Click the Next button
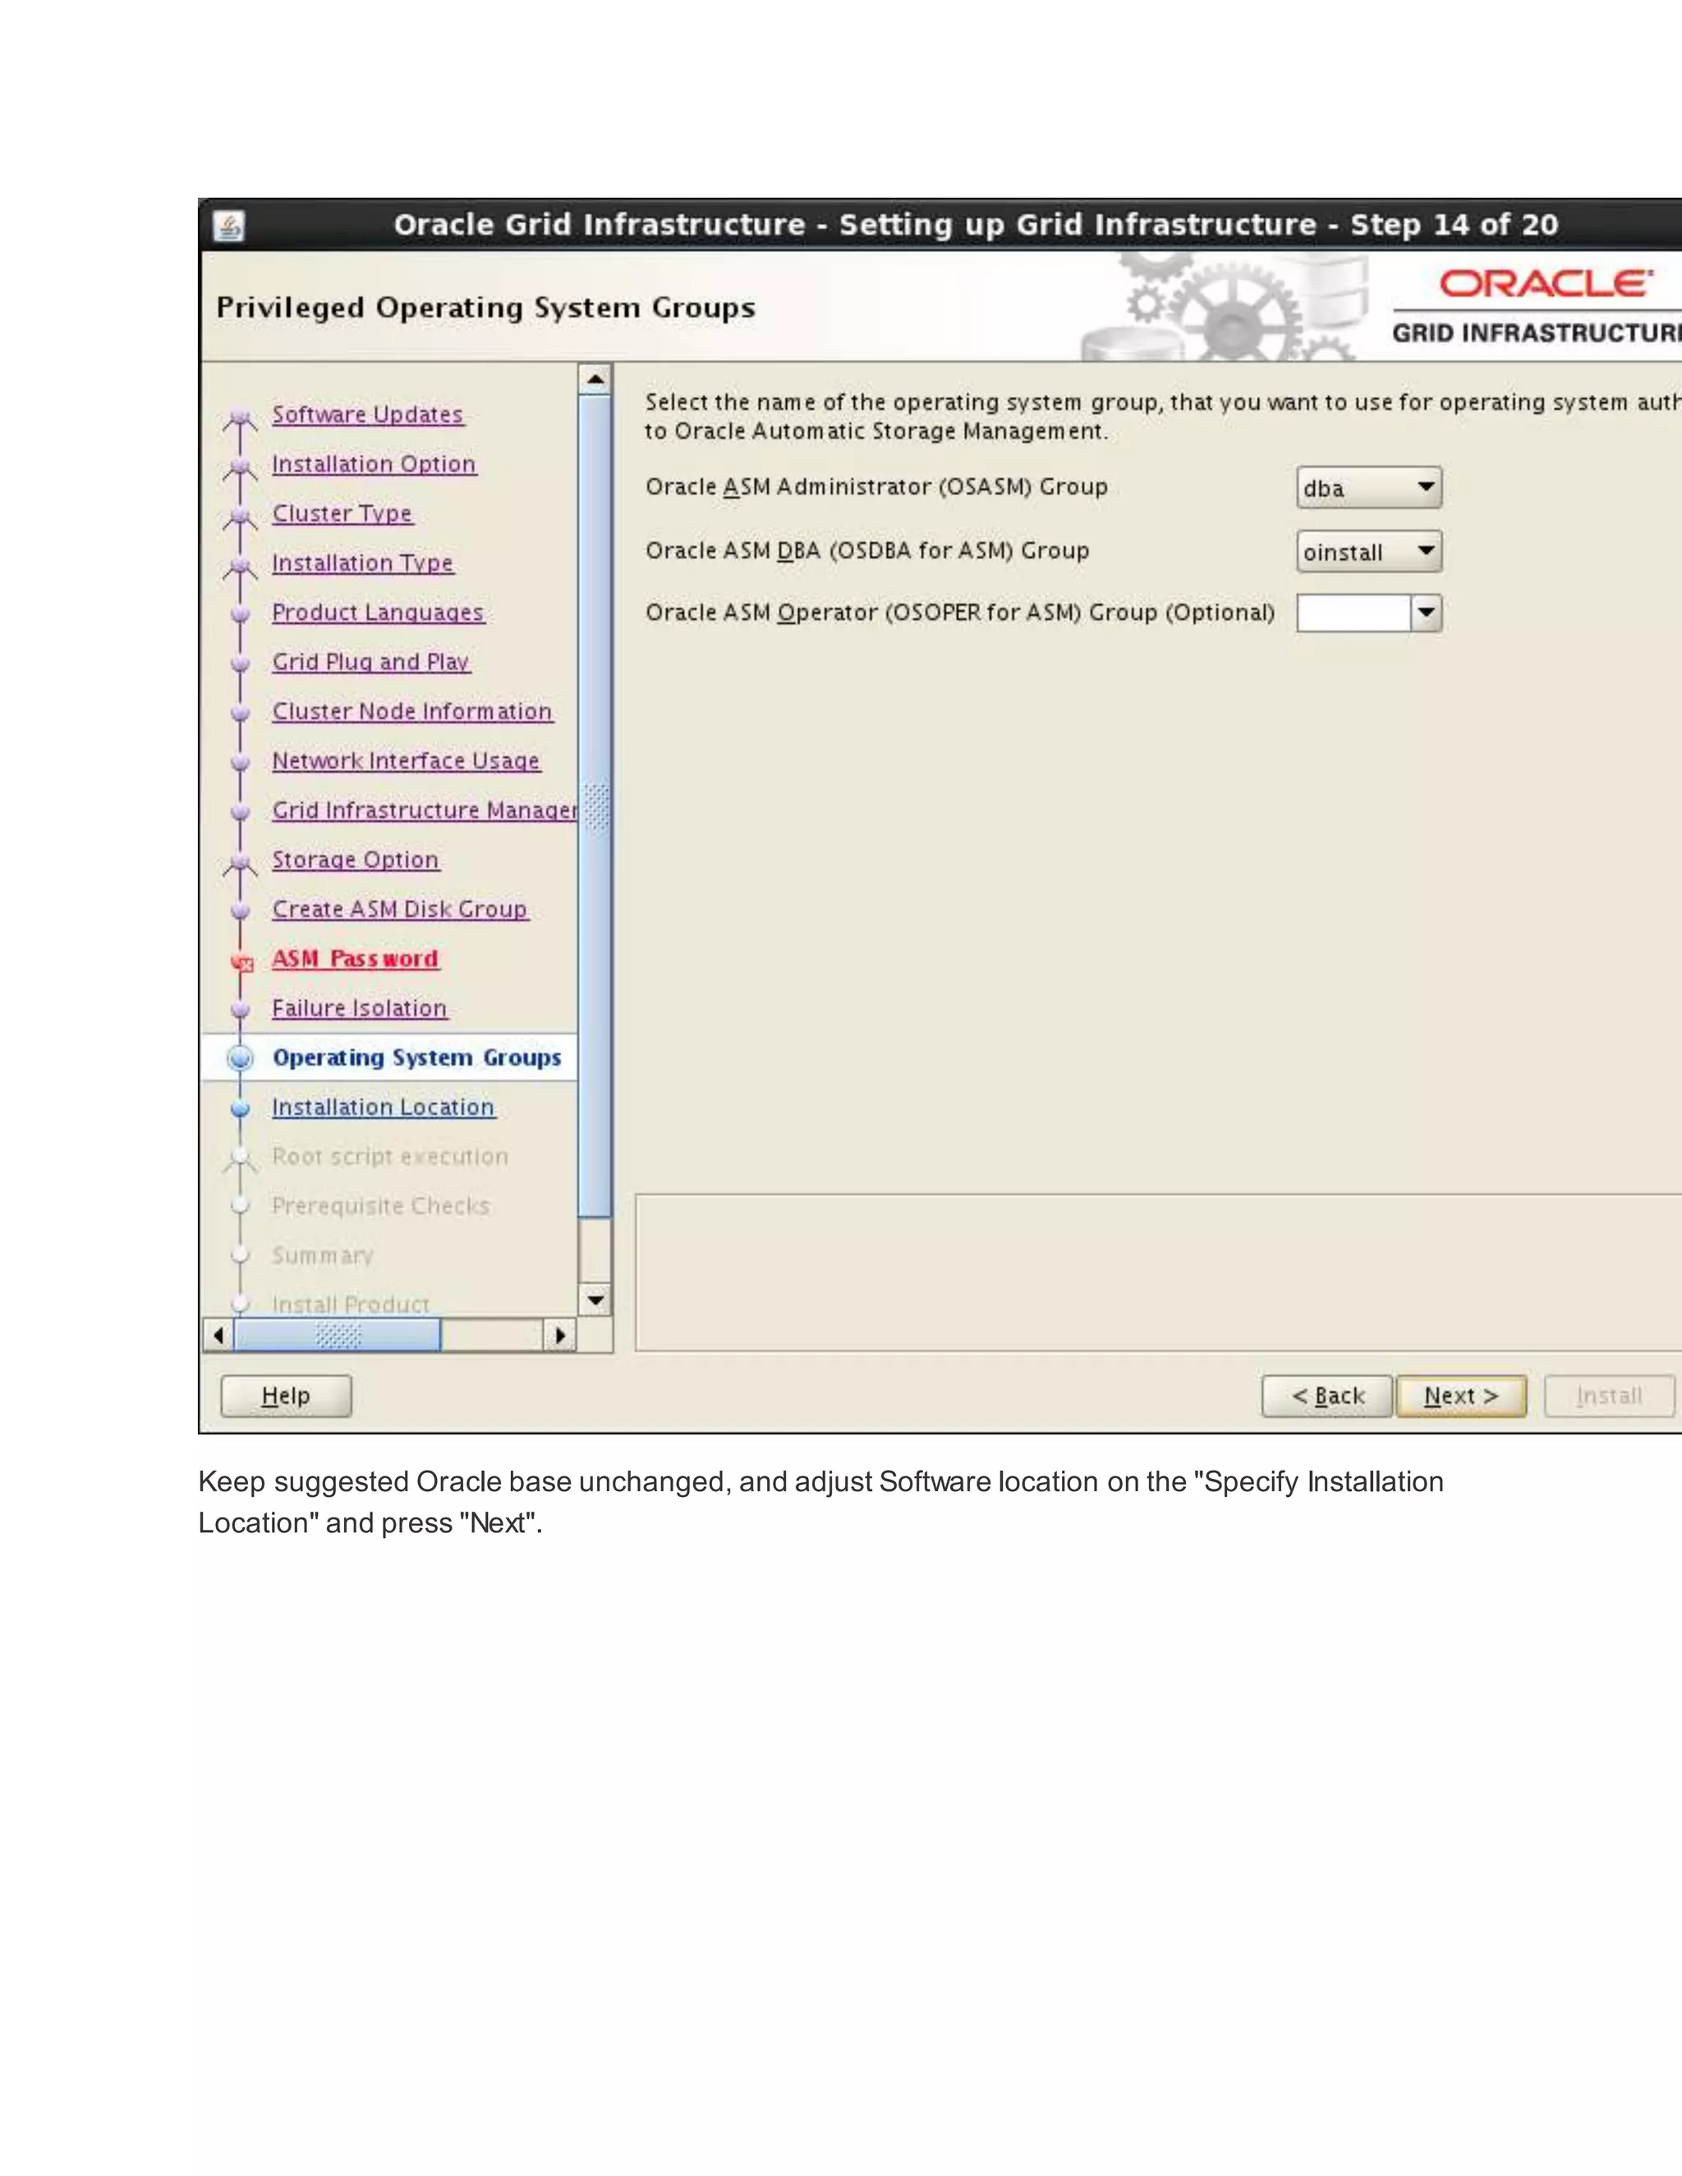Screen dimensions: 1682x2176 (x=1461, y=1396)
